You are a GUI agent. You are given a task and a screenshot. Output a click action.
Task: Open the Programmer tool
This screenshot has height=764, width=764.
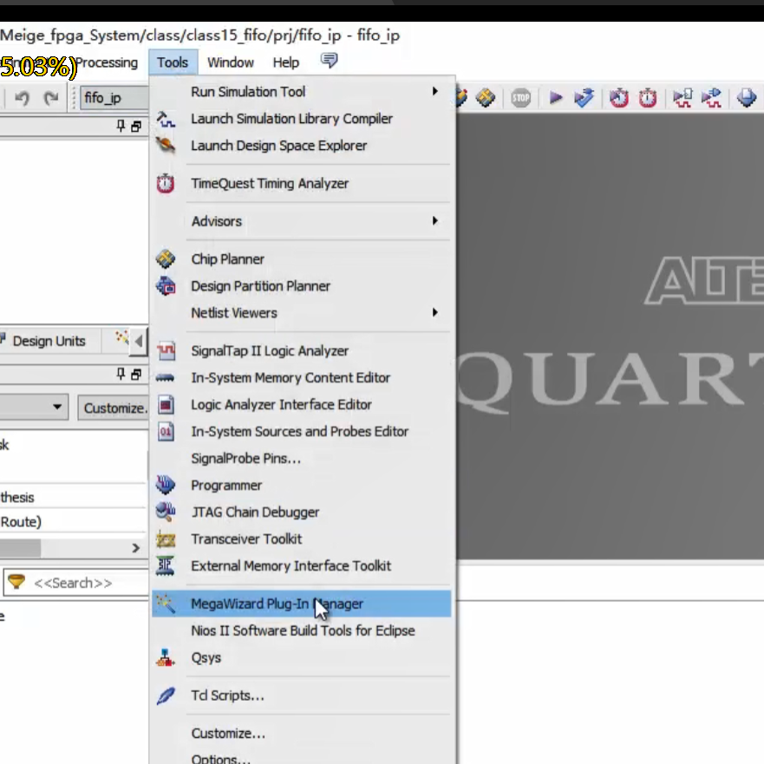click(x=301, y=486)
